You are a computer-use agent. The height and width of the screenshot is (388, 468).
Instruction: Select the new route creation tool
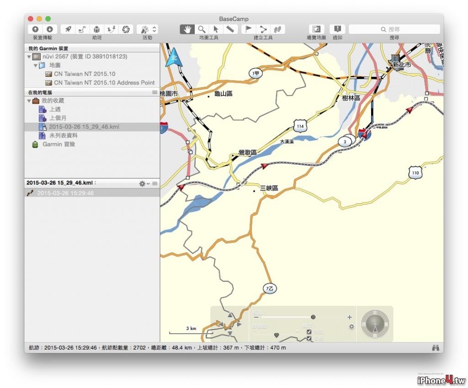point(263,29)
